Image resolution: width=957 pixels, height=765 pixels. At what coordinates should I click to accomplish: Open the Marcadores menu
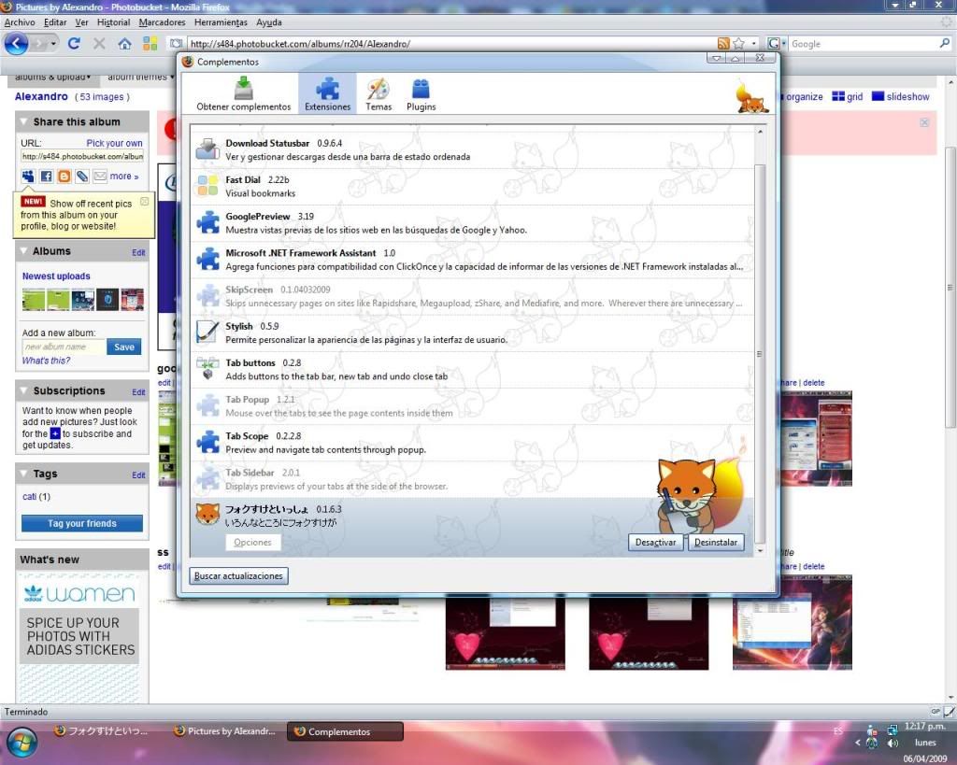coord(162,22)
